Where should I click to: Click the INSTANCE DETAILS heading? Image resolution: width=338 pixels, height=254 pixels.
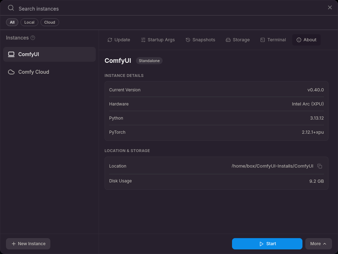pyautogui.click(x=124, y=75)
